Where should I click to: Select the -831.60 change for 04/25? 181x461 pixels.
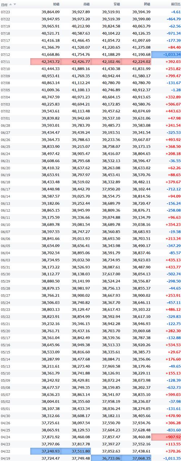pyautogui.click(x=173, y=430)
